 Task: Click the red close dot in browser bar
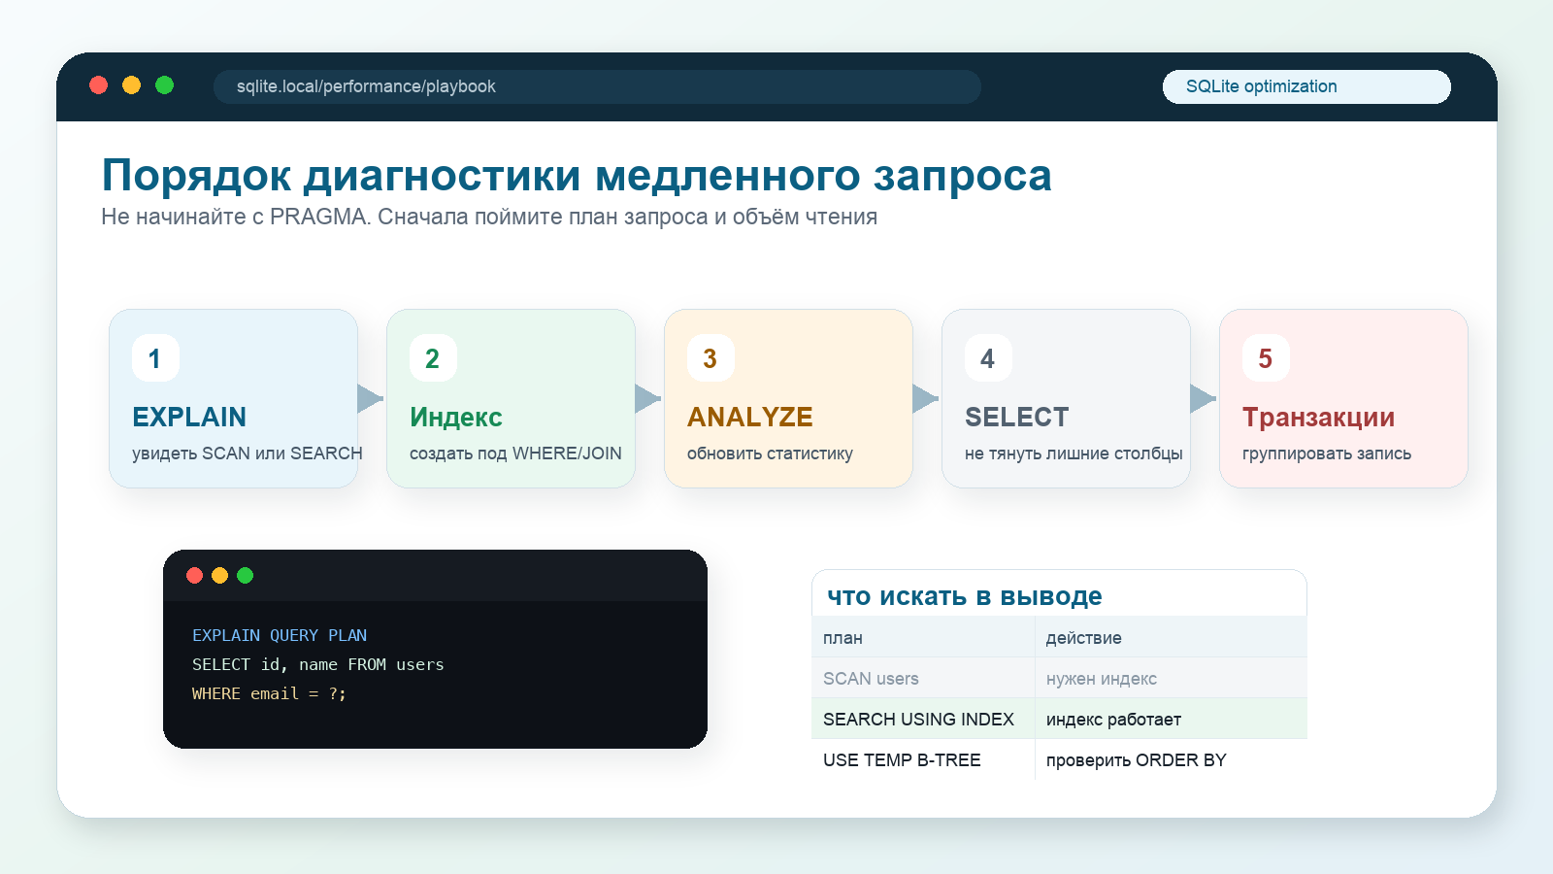click(x=98, y=85)
